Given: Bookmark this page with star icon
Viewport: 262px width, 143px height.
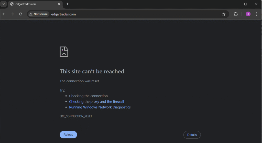Looking at the screenshot, I should pyautogui.click(x=224, y=14).
